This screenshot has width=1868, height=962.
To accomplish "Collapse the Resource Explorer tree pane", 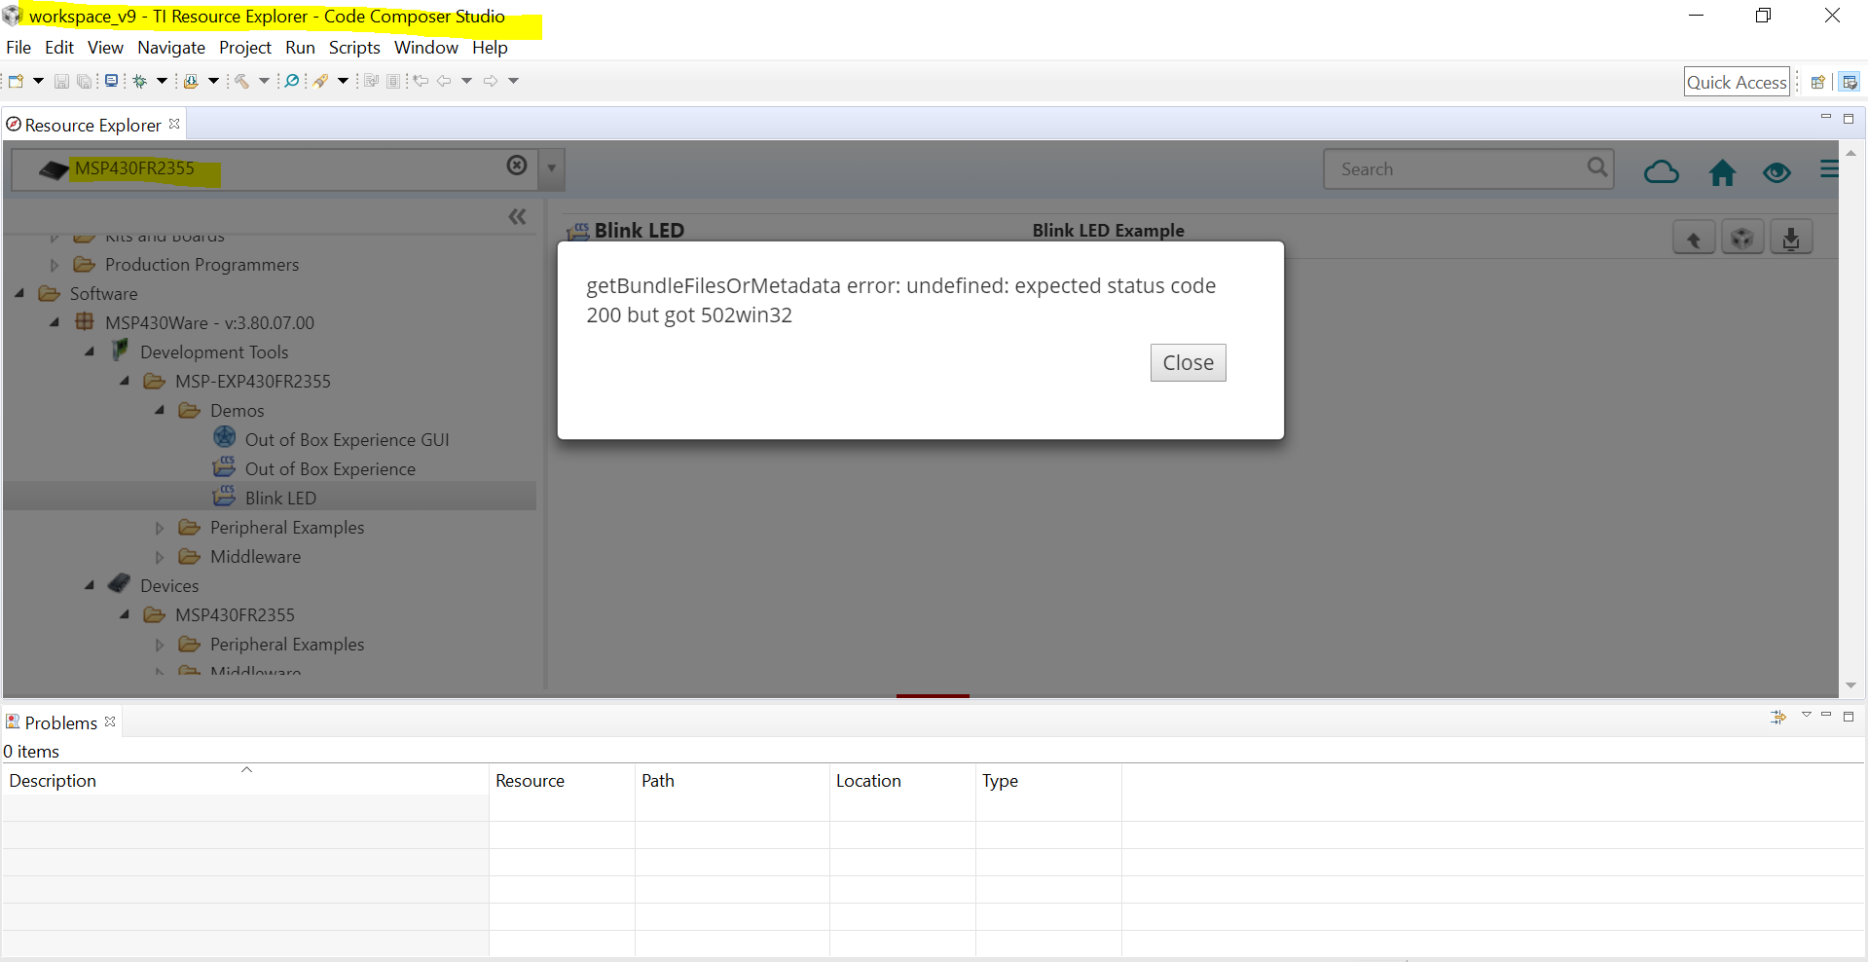I will click(x=517, y=216).
